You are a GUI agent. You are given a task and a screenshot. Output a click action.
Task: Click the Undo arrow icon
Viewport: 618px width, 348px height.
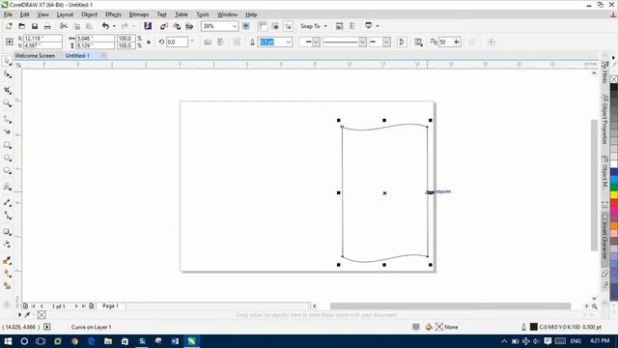[x=105, y=26]
